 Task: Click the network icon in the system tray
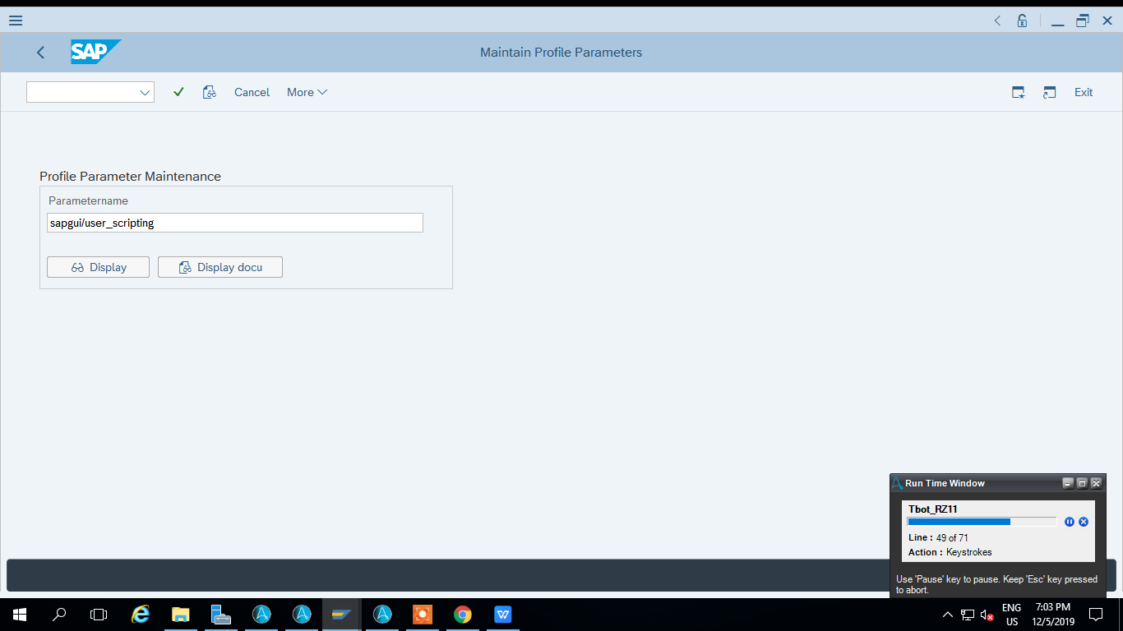point(968,615)
